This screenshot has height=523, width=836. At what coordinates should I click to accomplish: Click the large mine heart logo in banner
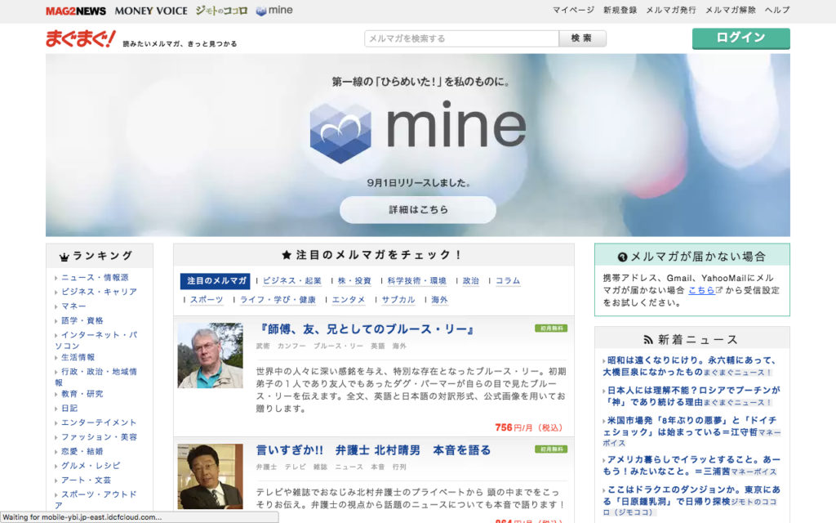click(340, 130)
